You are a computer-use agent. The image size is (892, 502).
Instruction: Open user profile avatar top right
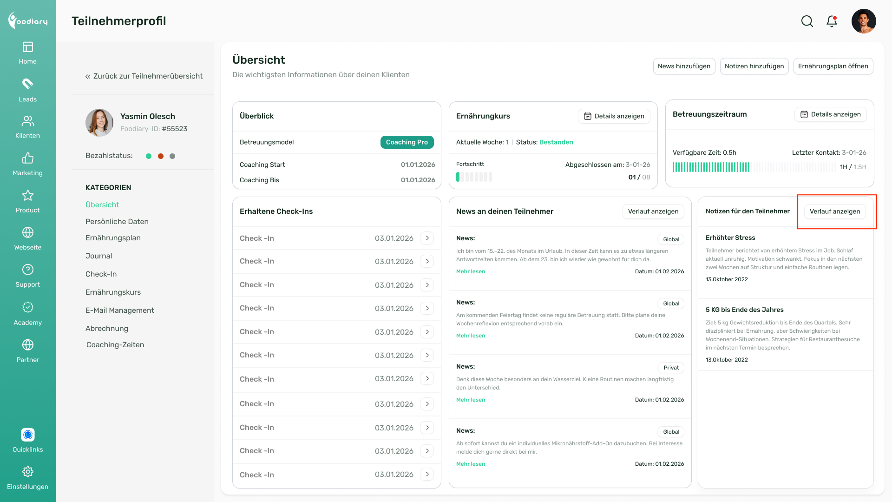pos(863,21)
